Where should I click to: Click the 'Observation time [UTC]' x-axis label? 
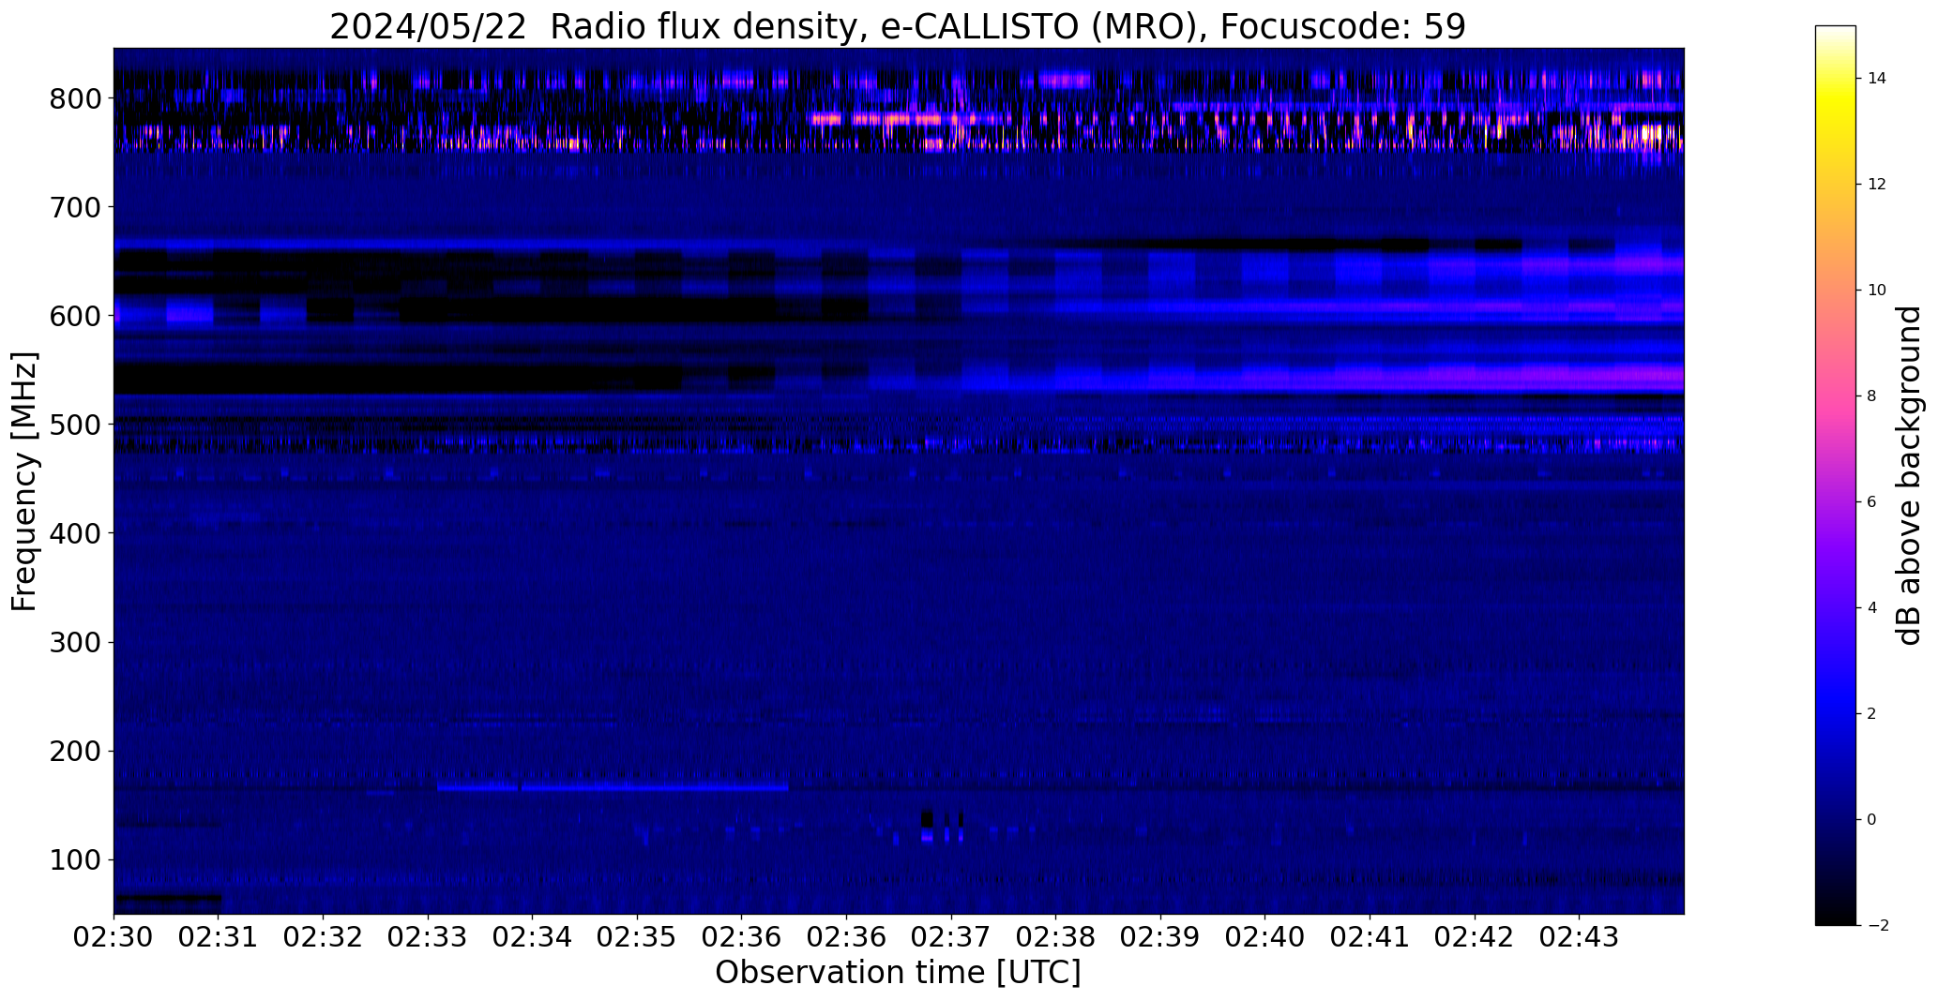coord(898,973)
